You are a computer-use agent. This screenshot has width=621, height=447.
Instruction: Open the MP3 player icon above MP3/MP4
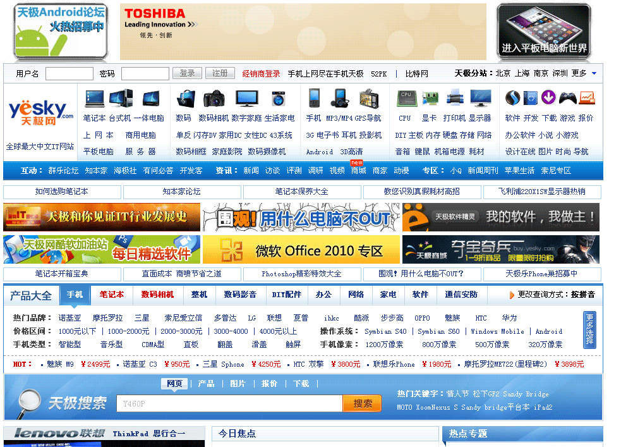pos(340,98)
